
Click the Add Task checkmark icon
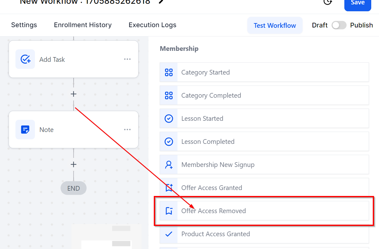(x=25, y=59)
